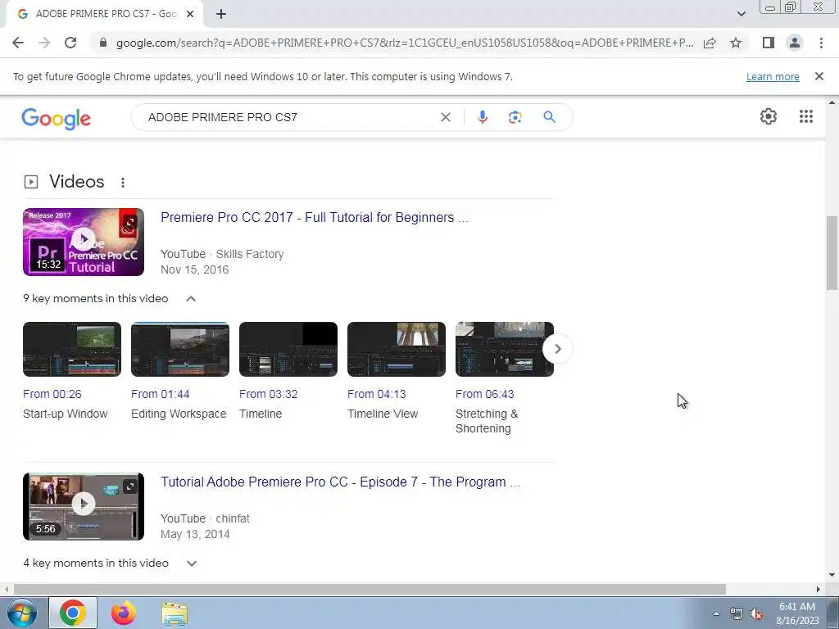839x629 pixels.
Task: Open the Editing Workspace key moment thumbnail
Action: (180, 349)
